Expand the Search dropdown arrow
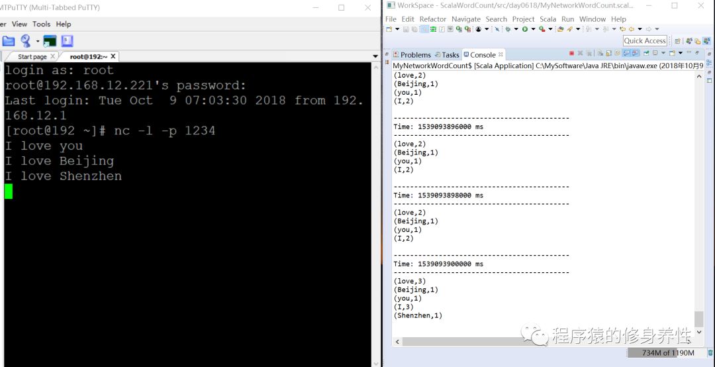 point(578,28)
